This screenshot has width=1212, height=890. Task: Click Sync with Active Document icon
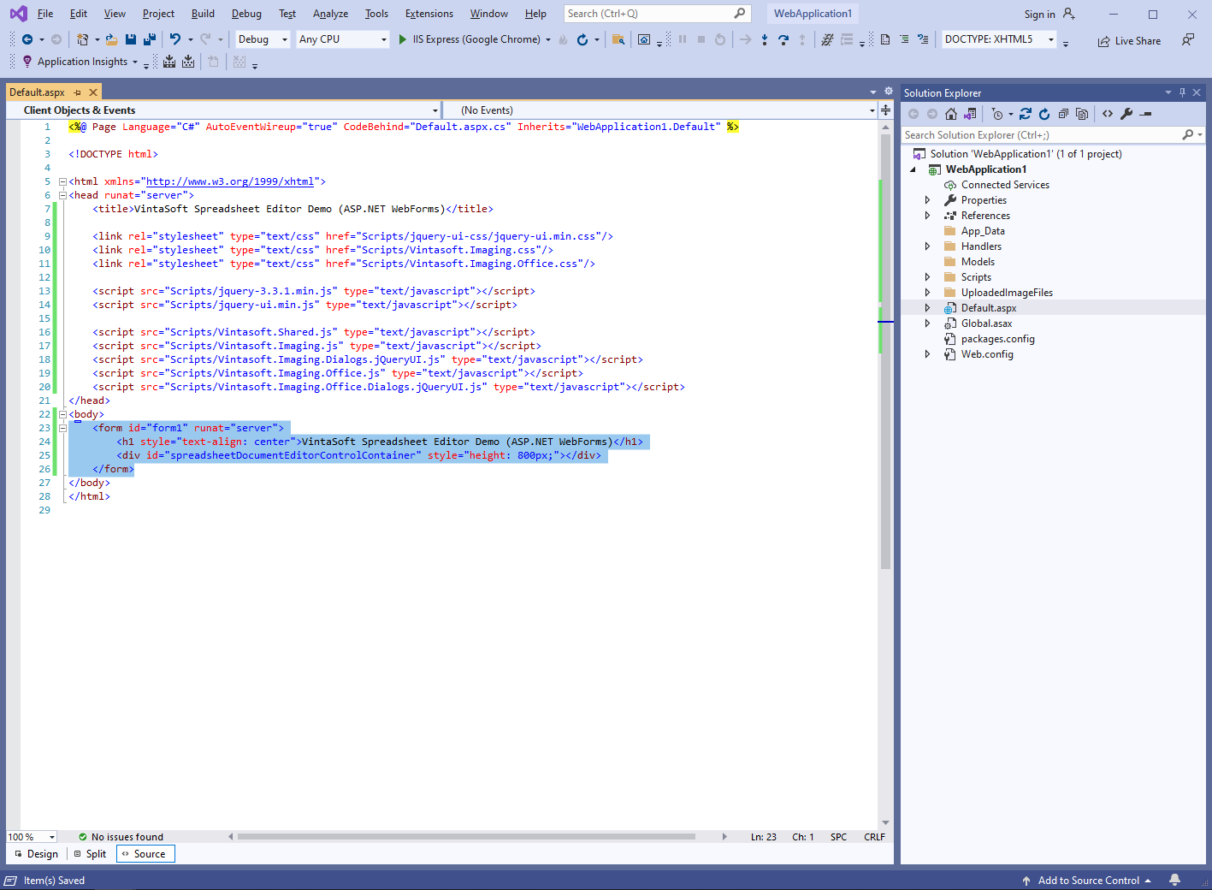pos(1026,114)
